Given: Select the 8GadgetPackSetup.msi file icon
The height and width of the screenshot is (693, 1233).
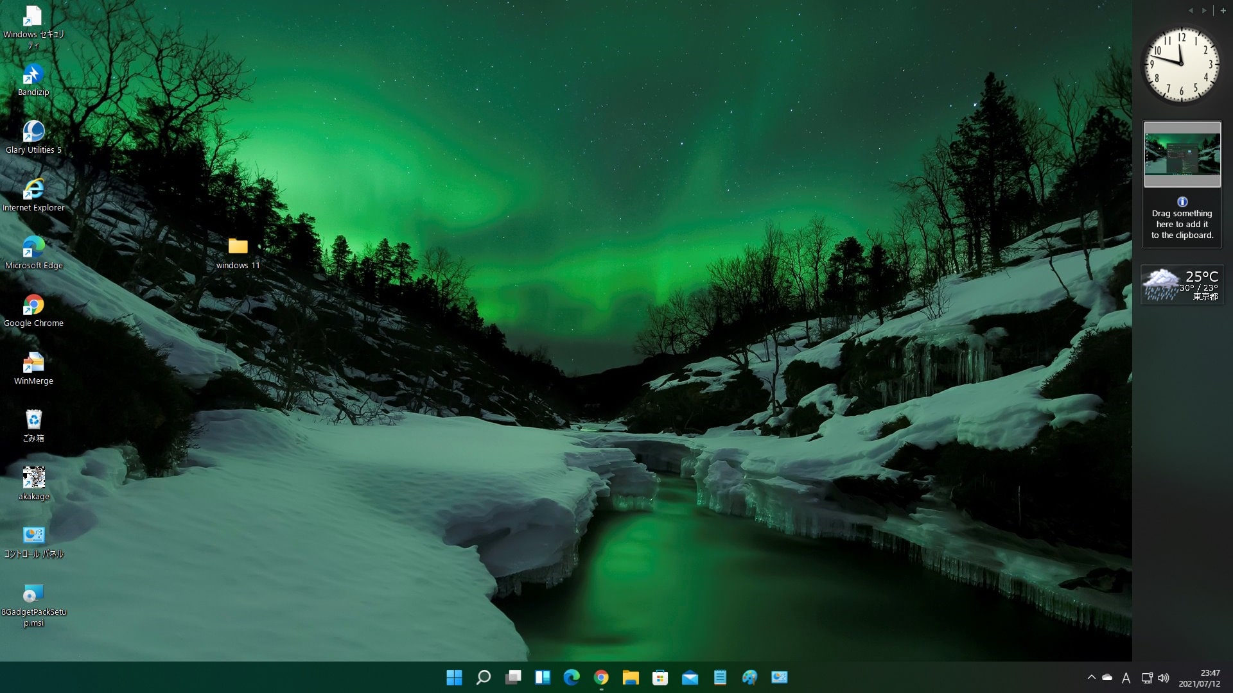Looking at the screenshot, I should tap(33, 604).
